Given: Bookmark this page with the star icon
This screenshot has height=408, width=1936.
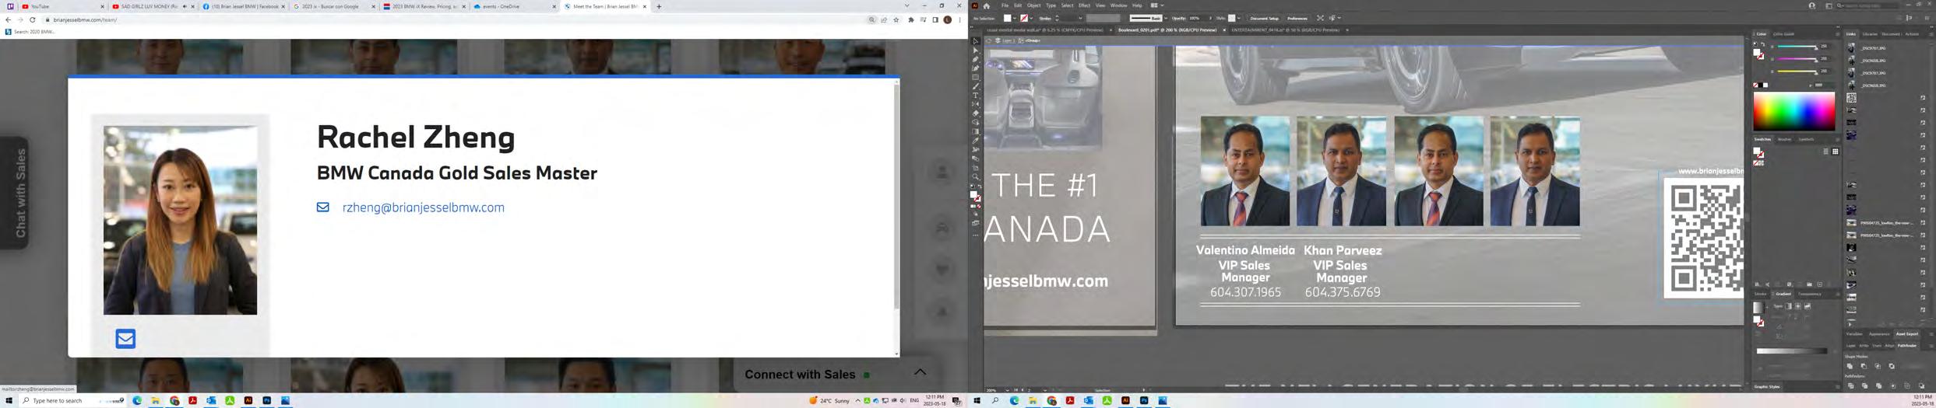Looking at the screenshot, I should [896, 19].
